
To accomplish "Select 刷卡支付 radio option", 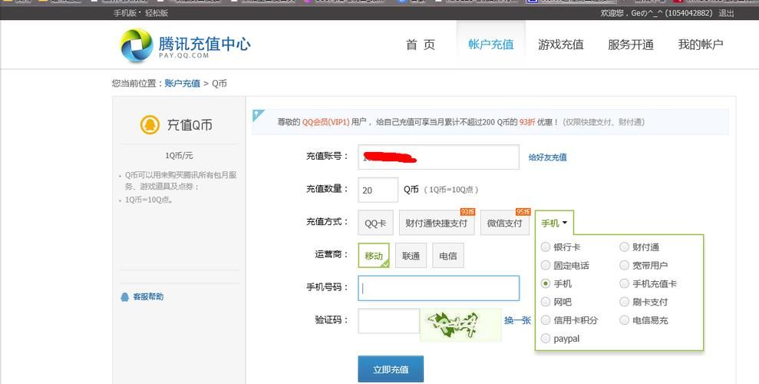I will [625, 302].
